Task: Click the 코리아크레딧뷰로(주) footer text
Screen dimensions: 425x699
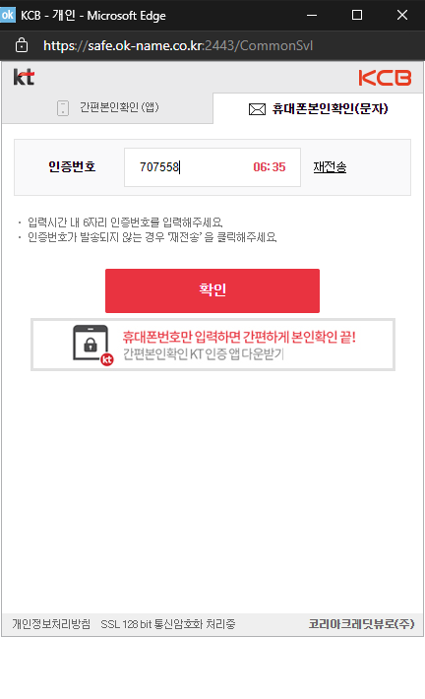Action: pos(361,623)
